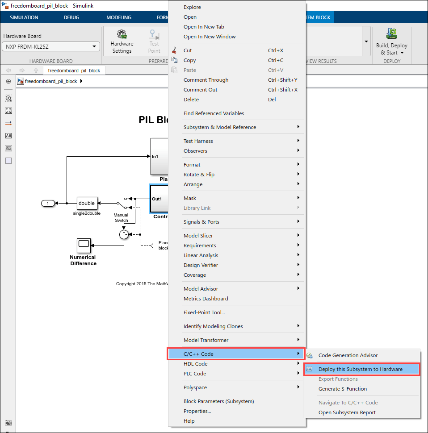This screenshot has width=428, height=433.
Task: Click the PIL Block title annotation
Action: coord(153,120)
